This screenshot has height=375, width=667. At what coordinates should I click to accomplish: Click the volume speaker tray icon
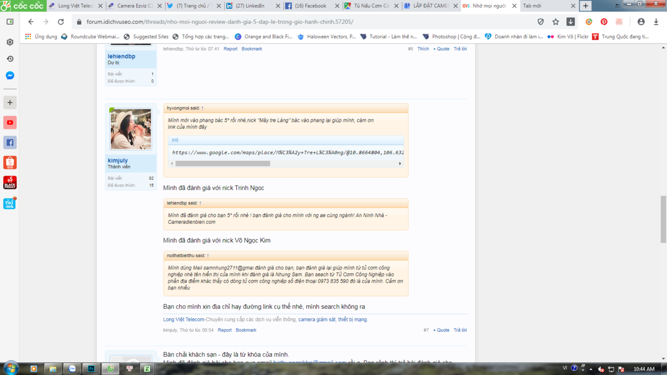click(x=601, y=369)
